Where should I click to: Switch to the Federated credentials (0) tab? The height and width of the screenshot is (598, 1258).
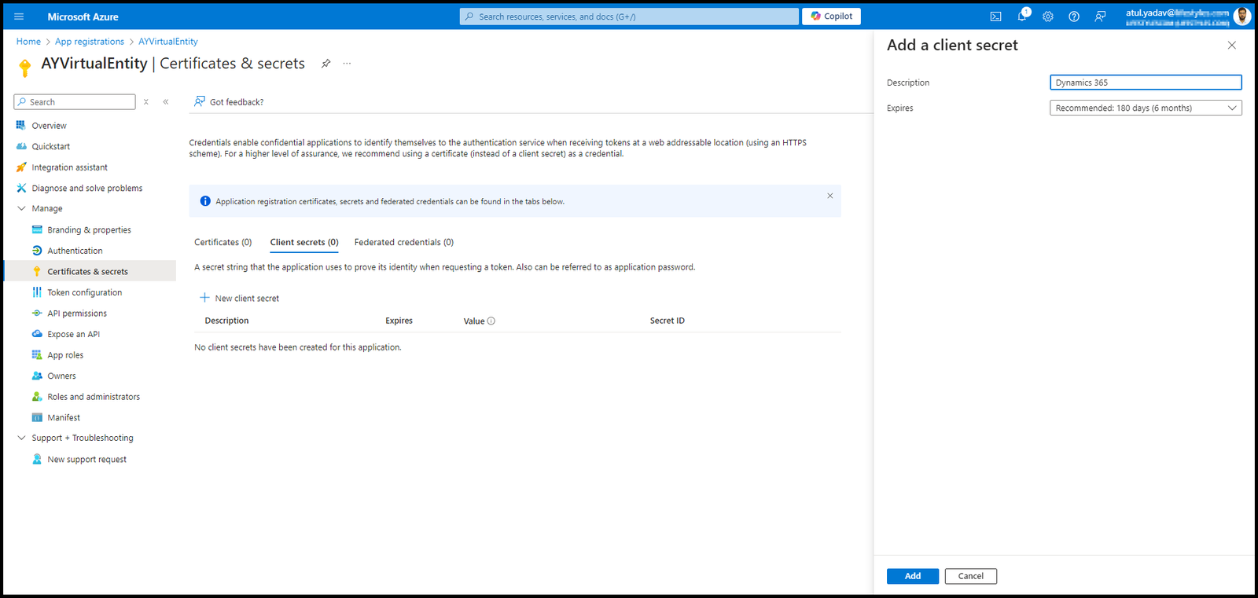coord(404,242)
